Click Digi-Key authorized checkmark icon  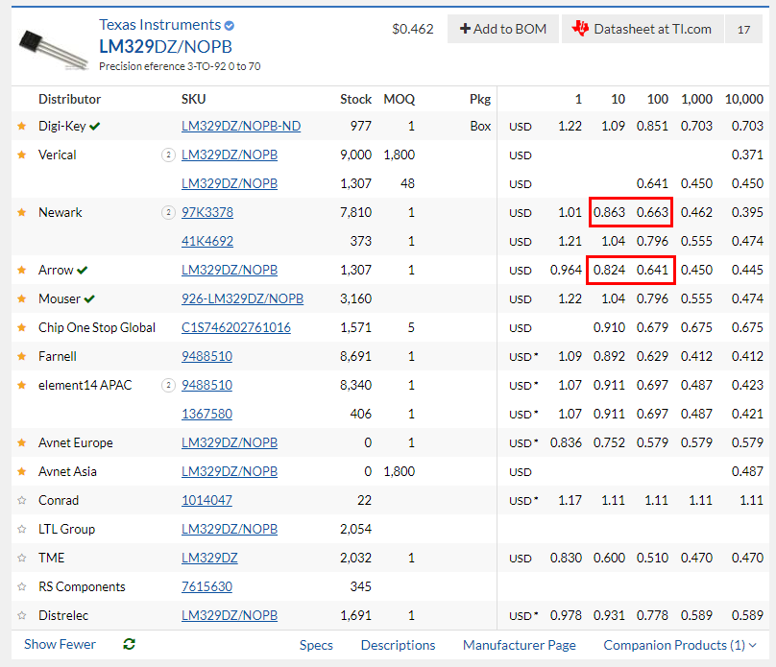(x=95, y=127)
